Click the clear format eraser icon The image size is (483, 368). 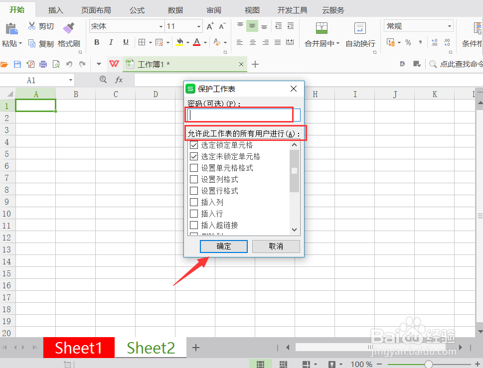click(217, 42)
